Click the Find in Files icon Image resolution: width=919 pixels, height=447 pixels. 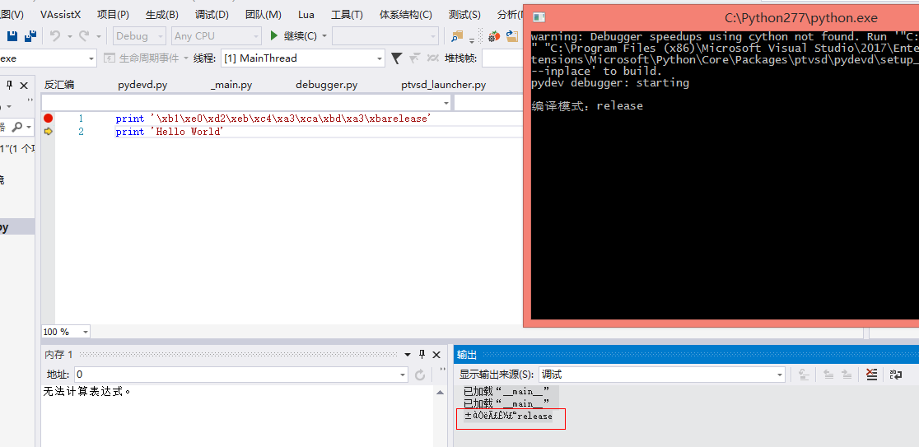(x=457, y=36)
